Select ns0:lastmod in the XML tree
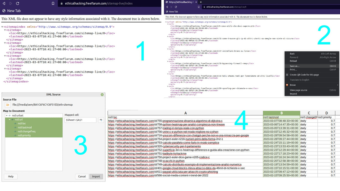This screenshot has width=340, height=191. tap(25, 128)
